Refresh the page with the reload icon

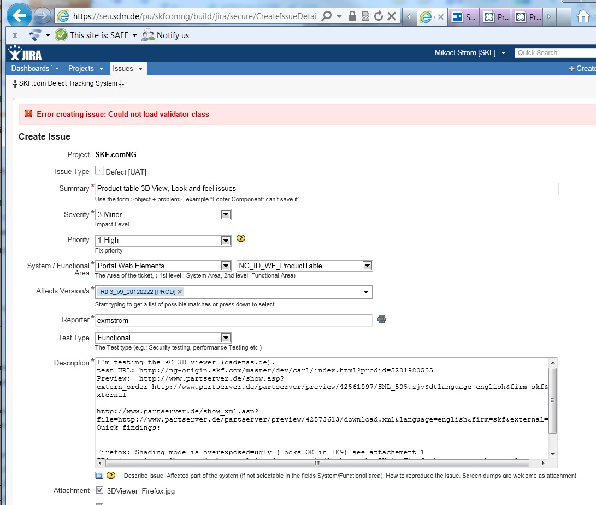coord(379,16)
